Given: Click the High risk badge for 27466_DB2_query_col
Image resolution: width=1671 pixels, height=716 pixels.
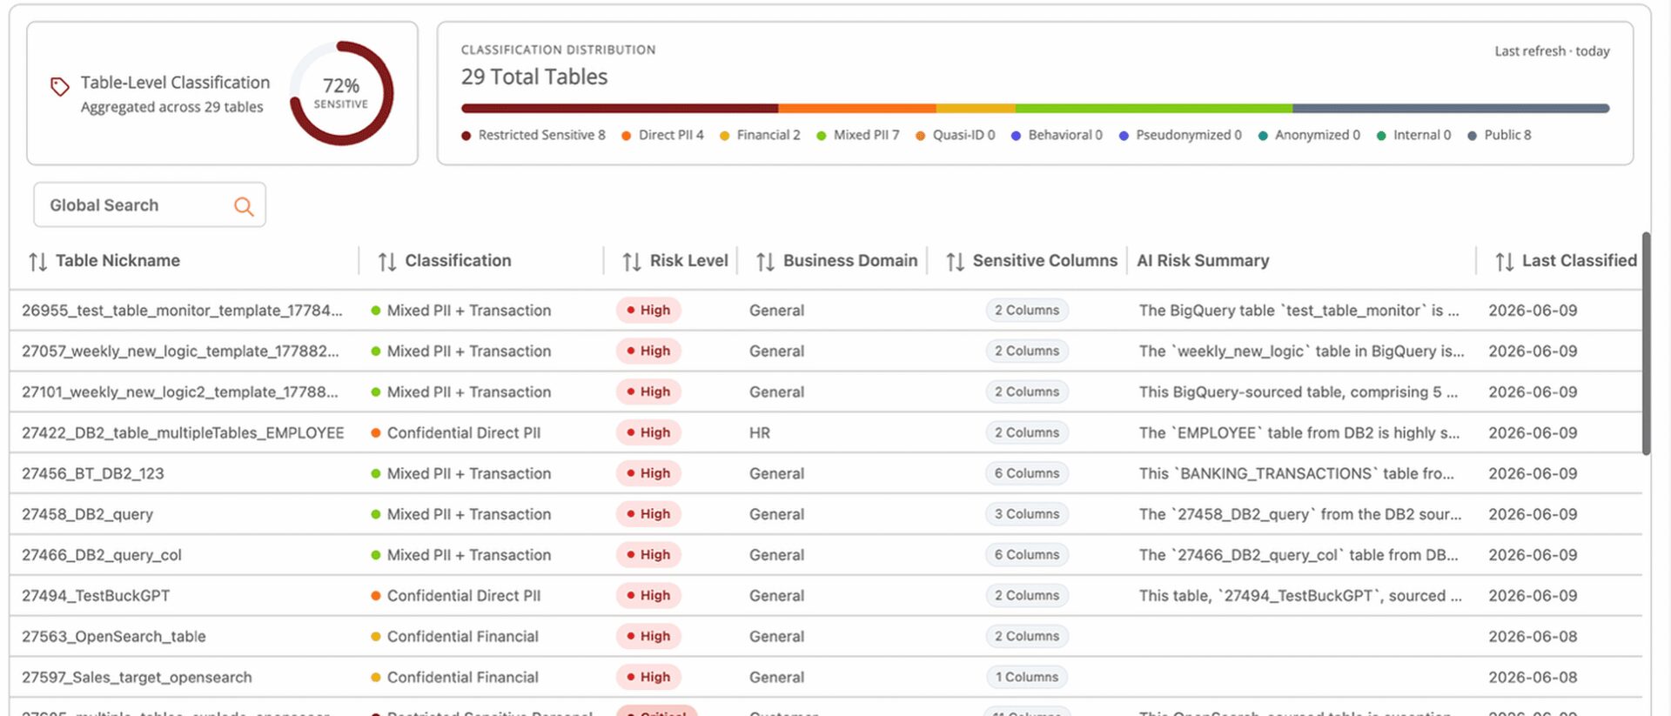Looking at the screenshot, I should (x=648, y=555).
